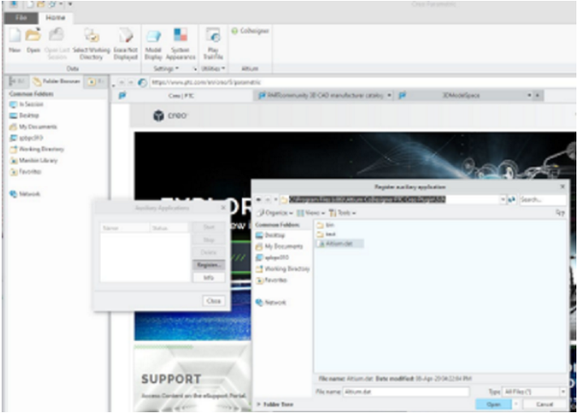
Task: Select Favorites in Register dialog folders
Action: pos(271,280)
